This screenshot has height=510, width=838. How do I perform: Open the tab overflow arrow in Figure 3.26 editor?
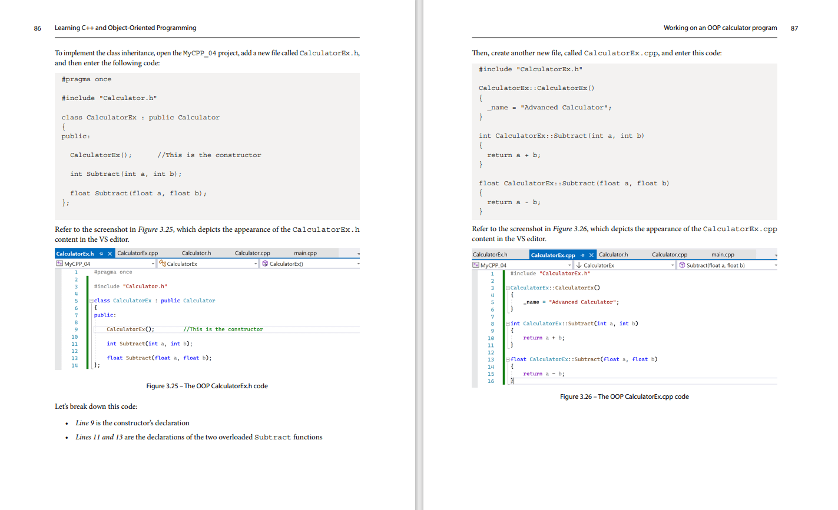coord(776,255)
